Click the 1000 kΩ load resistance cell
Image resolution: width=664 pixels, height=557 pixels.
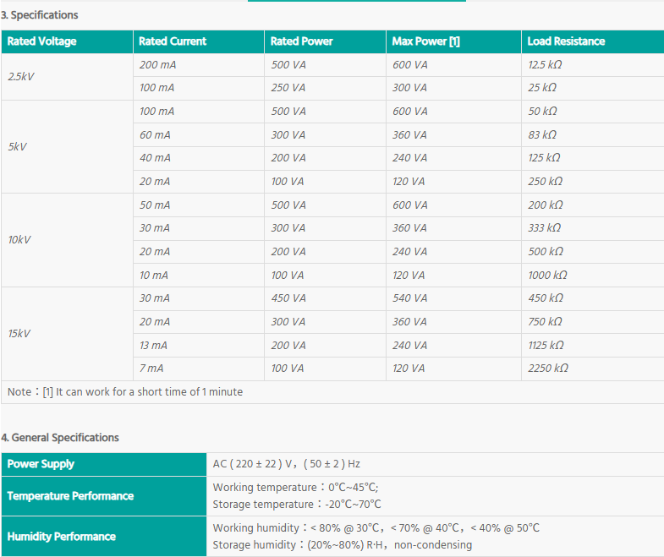[547, 275]
